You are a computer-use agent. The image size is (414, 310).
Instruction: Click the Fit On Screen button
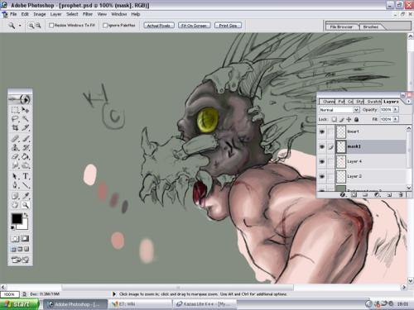[x=195, y=26]
